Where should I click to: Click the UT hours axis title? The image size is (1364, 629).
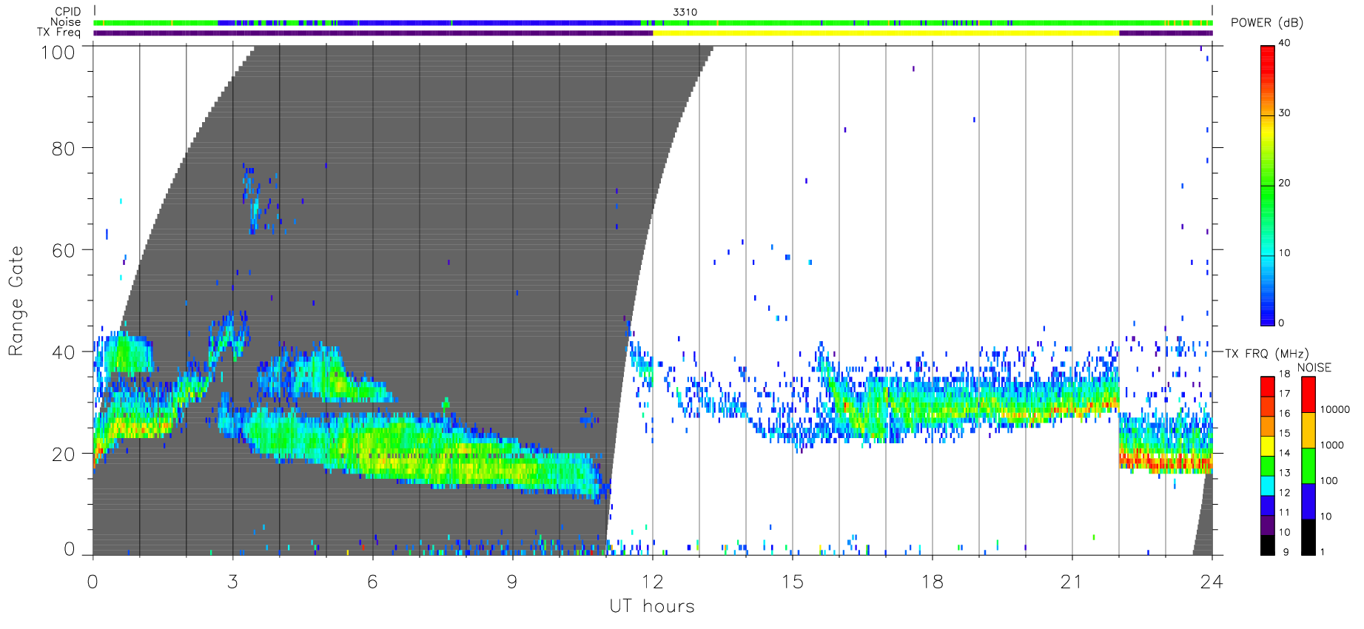pos(652,607)
